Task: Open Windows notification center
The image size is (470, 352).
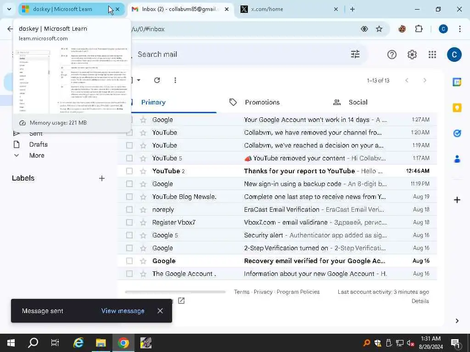Action: point(455,343)
